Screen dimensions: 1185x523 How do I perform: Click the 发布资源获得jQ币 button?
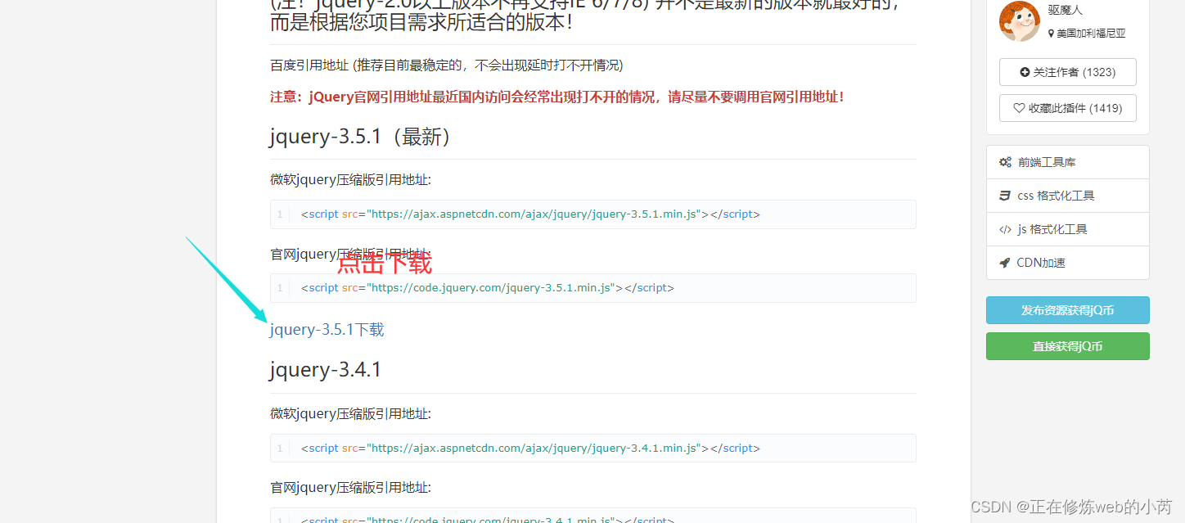(1067, 310)
